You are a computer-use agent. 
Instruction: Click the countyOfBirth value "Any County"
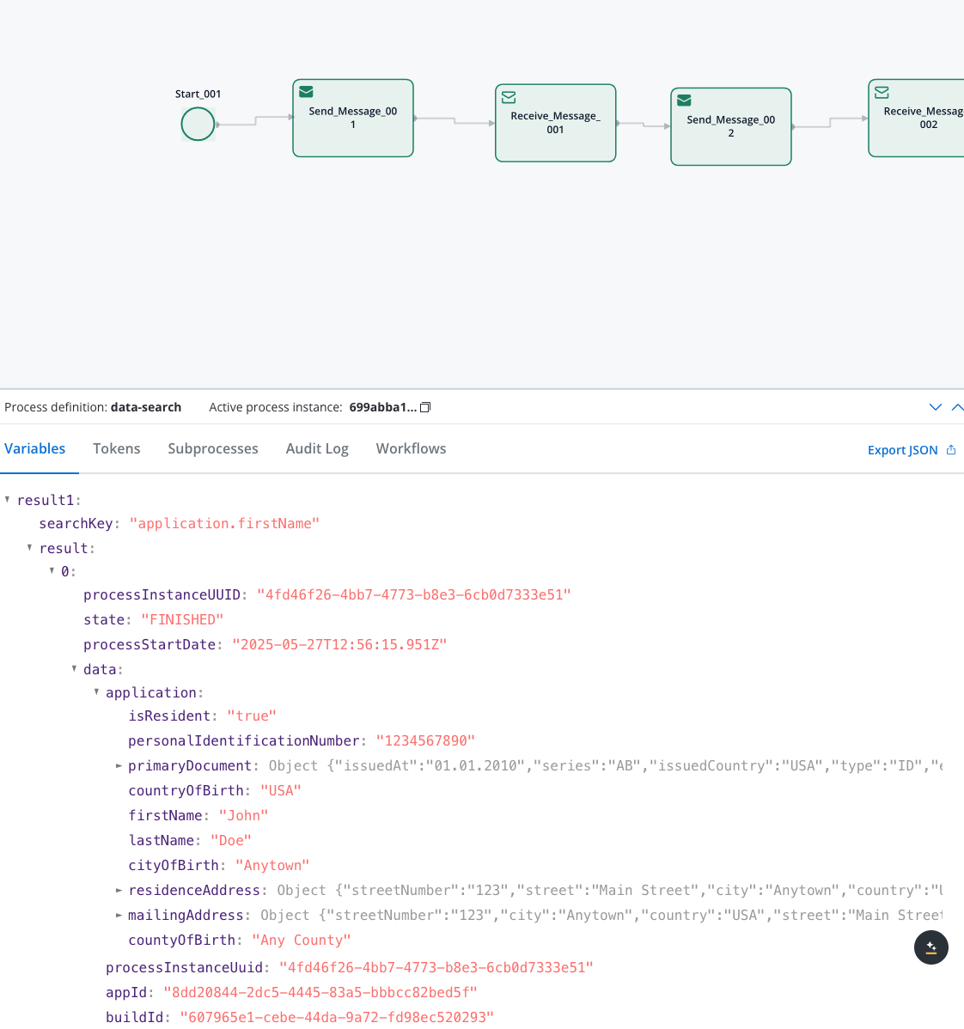pos(302,941)
